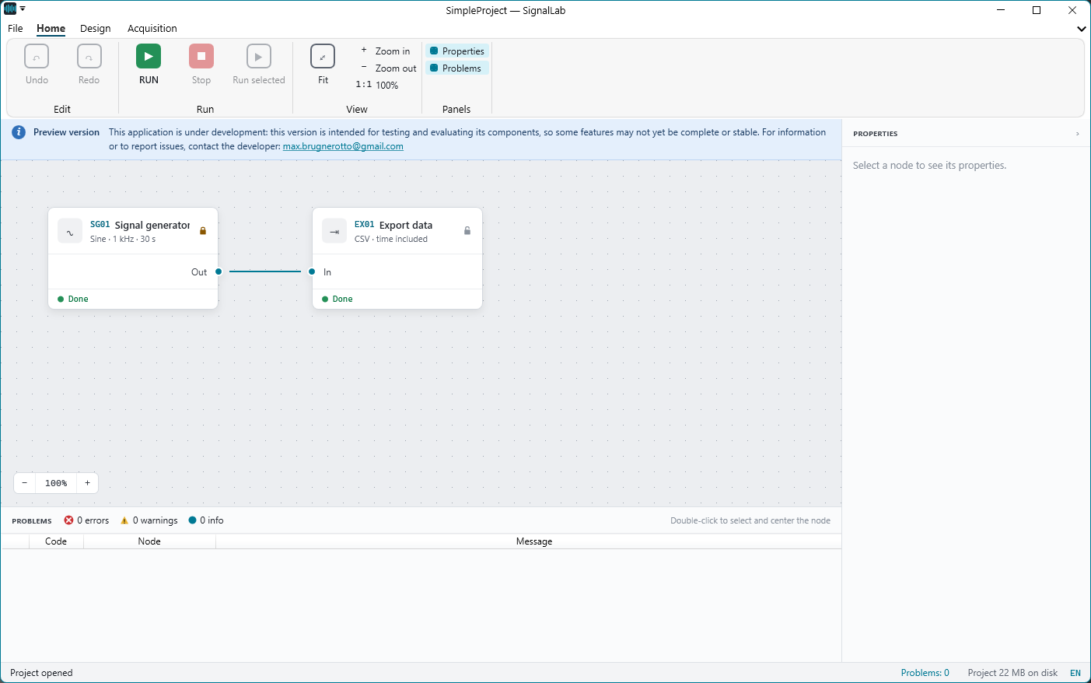Sort by the Node column header

(x=149, y=541)
